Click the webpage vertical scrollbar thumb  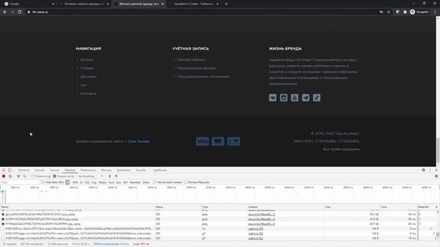(438, 150)
